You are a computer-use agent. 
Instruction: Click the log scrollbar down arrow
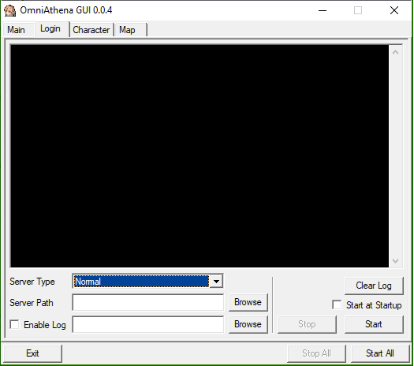coord(395,261)
